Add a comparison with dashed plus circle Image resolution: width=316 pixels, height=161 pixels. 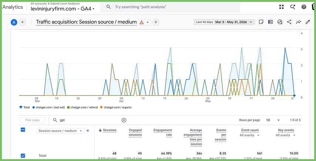point(23,22)
